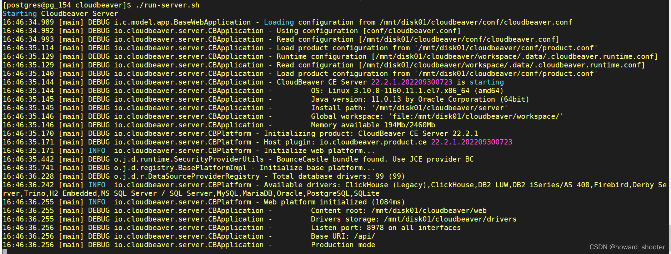Screen dimensions: 671x254
Task: Click the ./run-server.sh command text
Action: click(167, 5)
